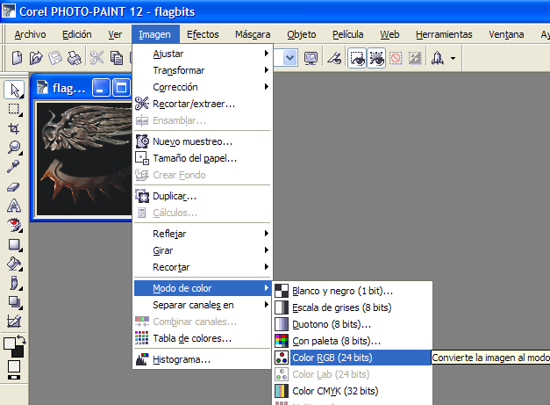
Task: Click the Save disk icon
Action: coord(54,58)
